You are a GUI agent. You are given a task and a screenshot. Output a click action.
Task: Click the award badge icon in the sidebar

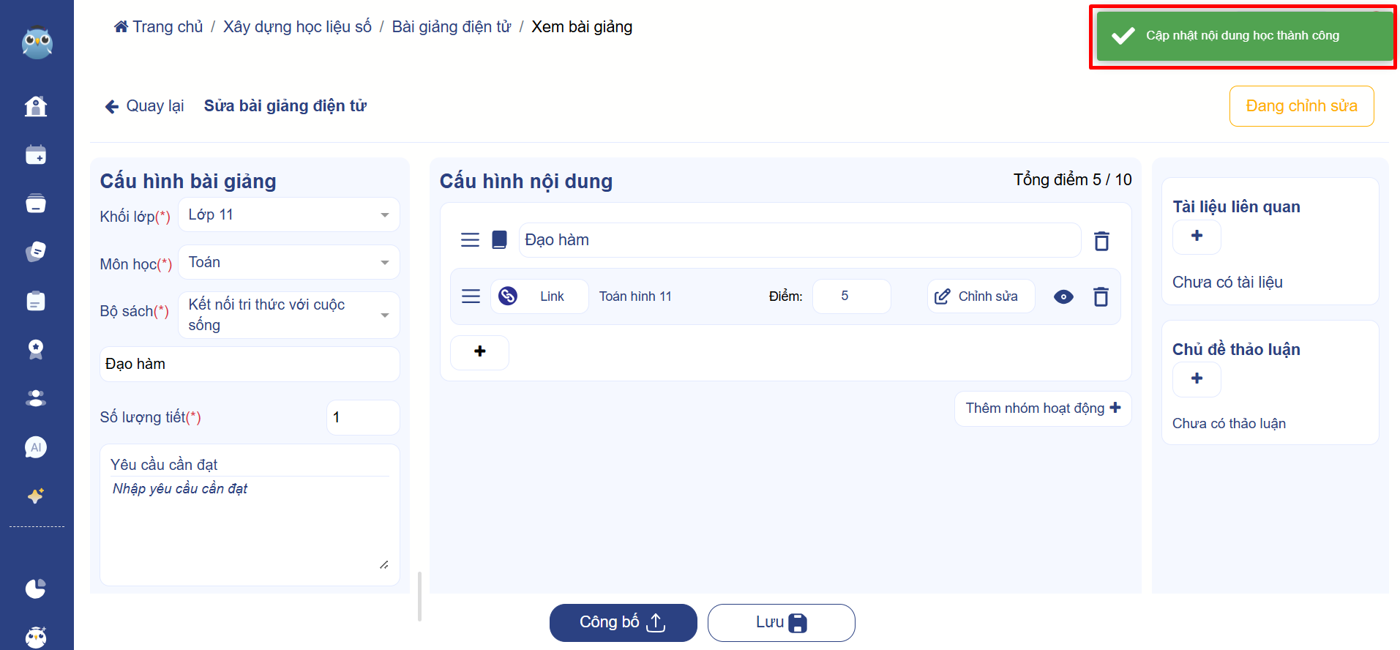(36, 349)
